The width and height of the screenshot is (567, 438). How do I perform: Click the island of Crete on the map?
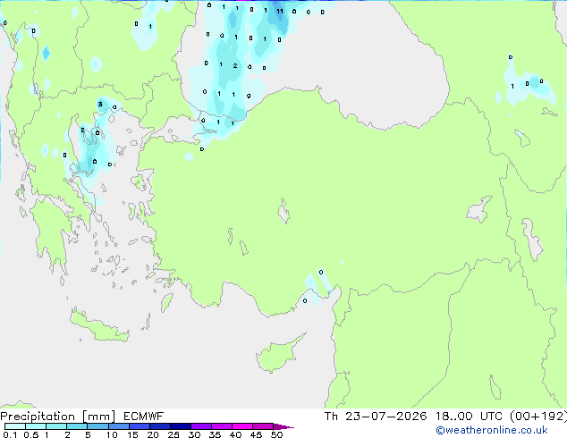(x=99, y=326)
